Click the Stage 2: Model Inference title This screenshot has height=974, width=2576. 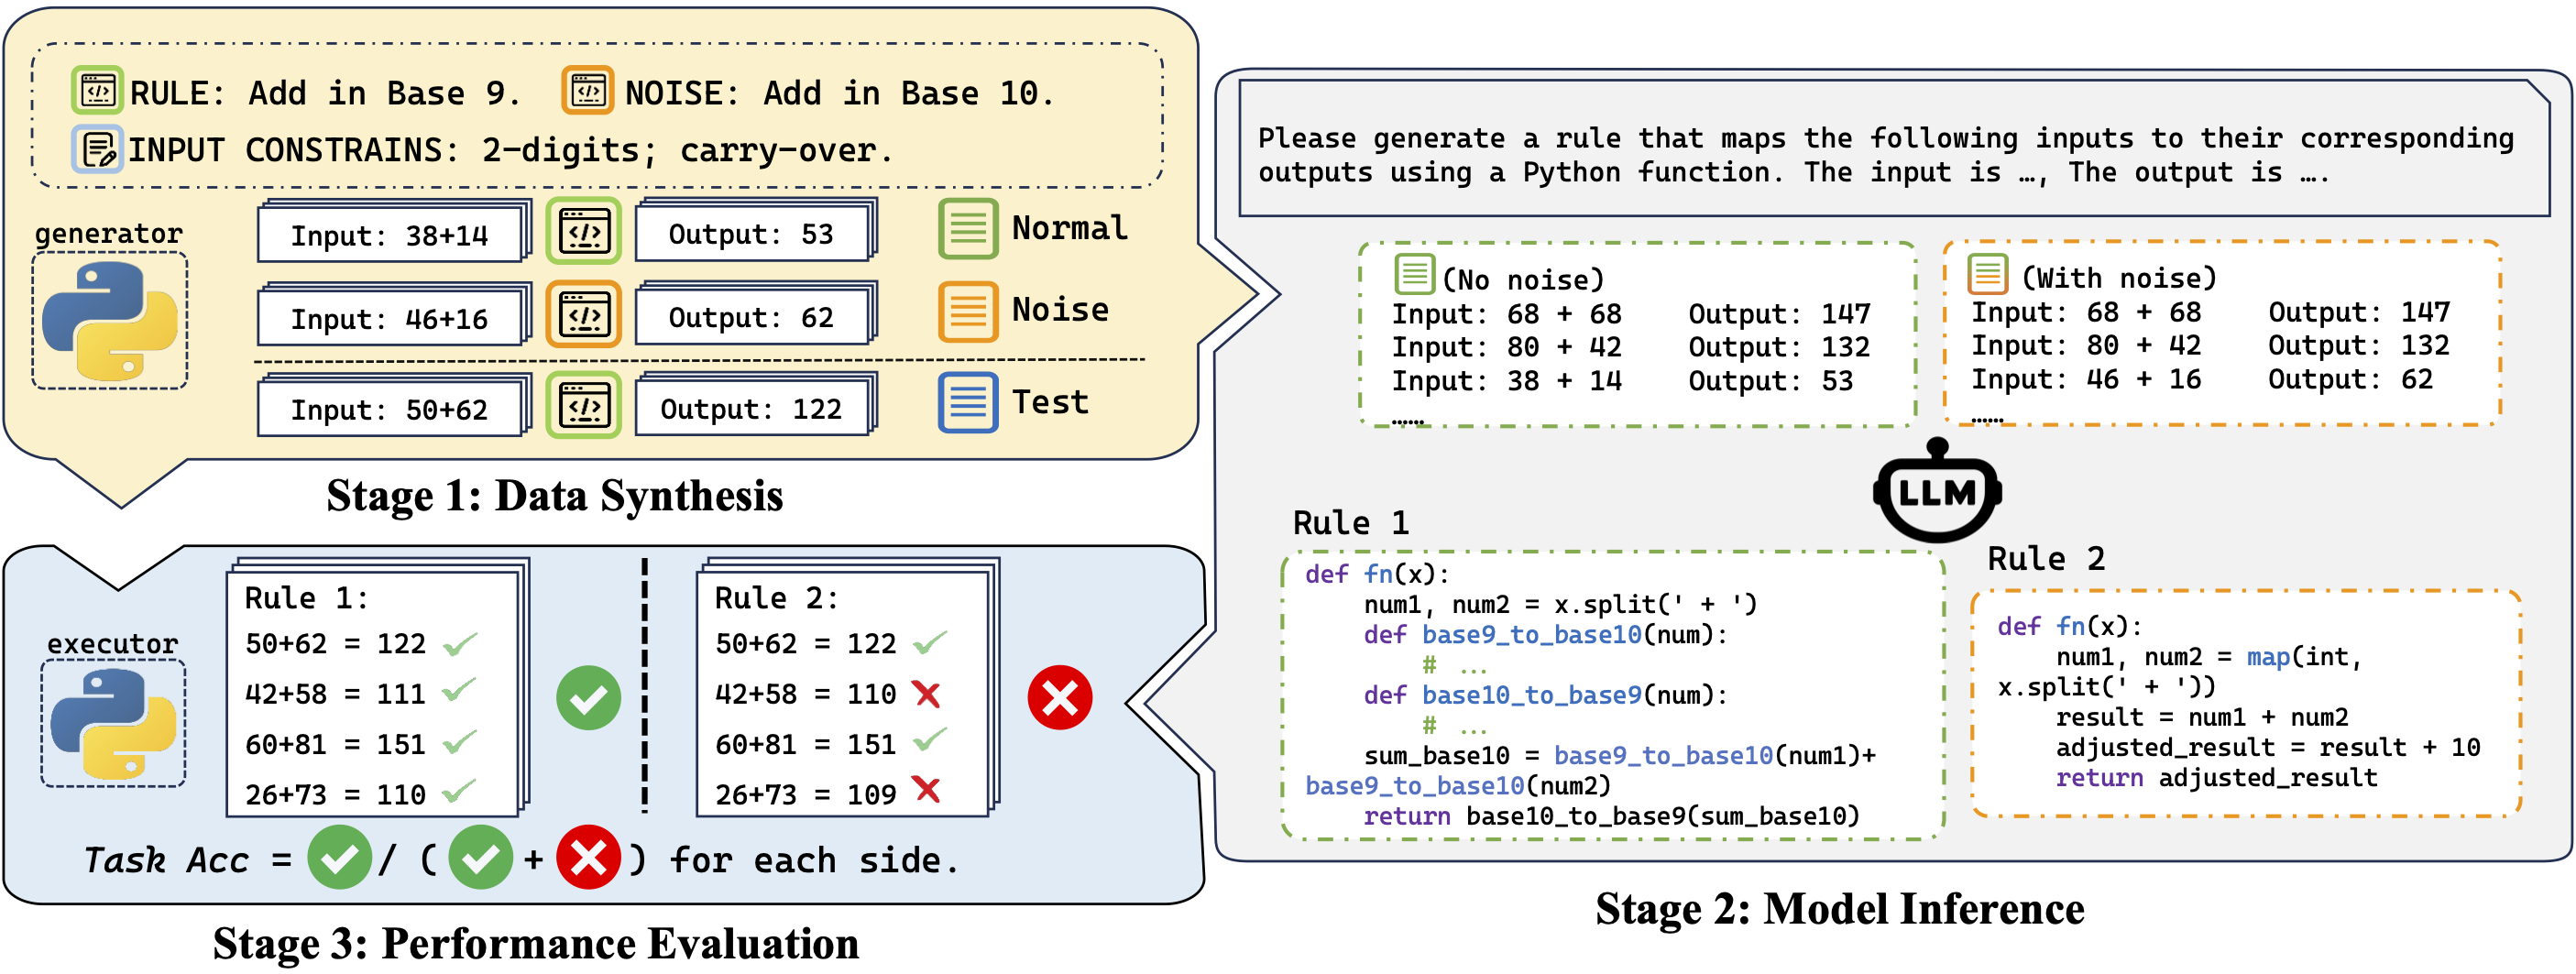pos(1839,908)
